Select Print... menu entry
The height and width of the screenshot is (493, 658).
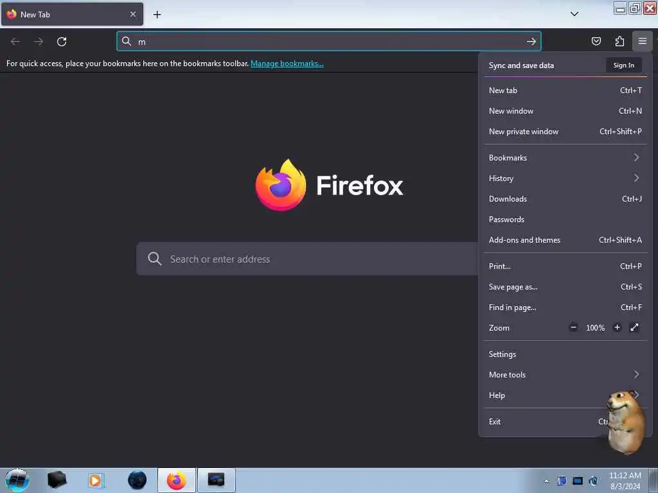coord(565,266)
